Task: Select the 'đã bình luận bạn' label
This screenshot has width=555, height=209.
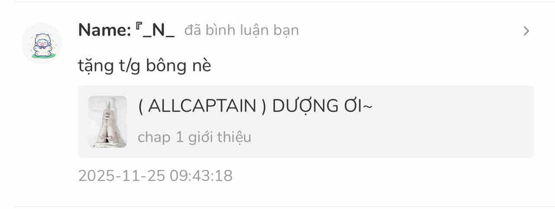Action: (241, 31)
